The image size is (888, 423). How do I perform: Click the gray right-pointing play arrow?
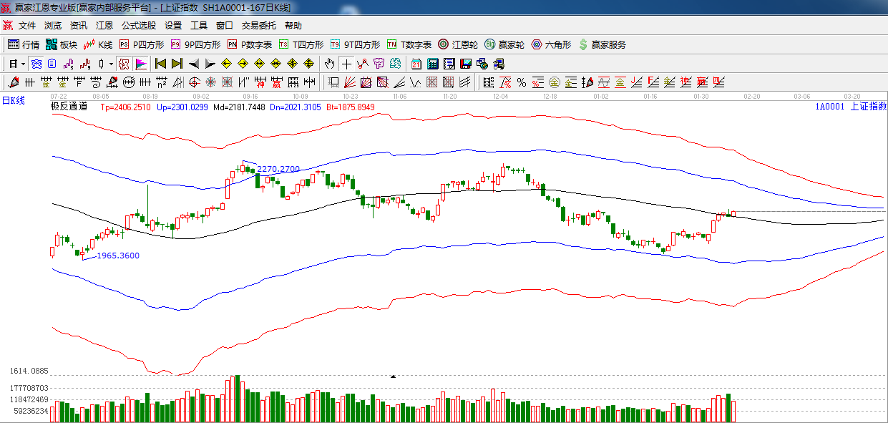(210, 64)
